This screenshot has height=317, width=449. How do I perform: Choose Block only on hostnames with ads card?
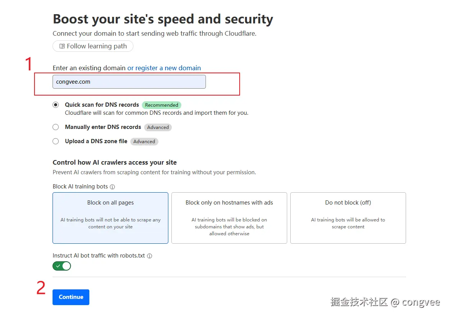pyautogui.click(x=229, y=218)
